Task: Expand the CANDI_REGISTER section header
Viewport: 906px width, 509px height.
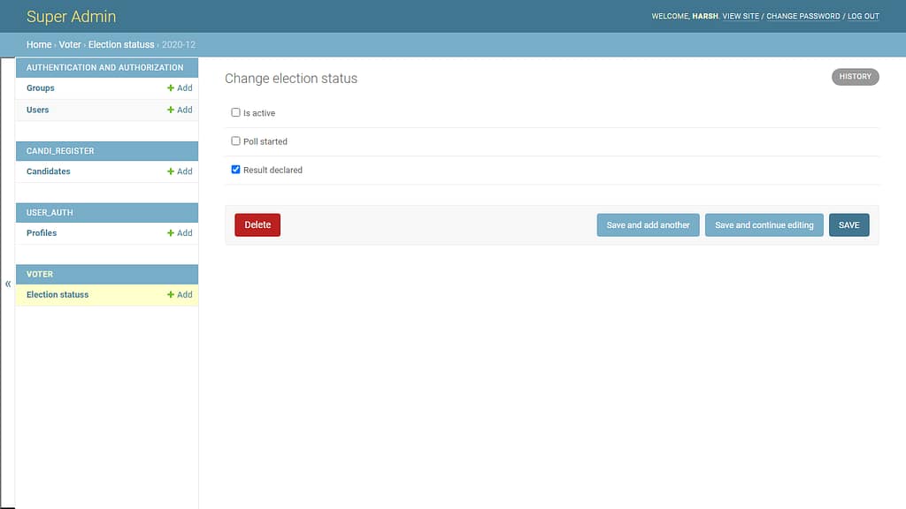Action: (106, 150)
